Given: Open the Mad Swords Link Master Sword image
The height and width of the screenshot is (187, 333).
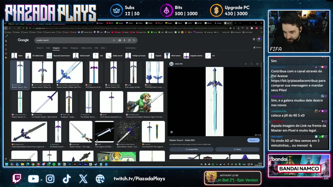Looking at the screenshot, I should tap(44, 102).
